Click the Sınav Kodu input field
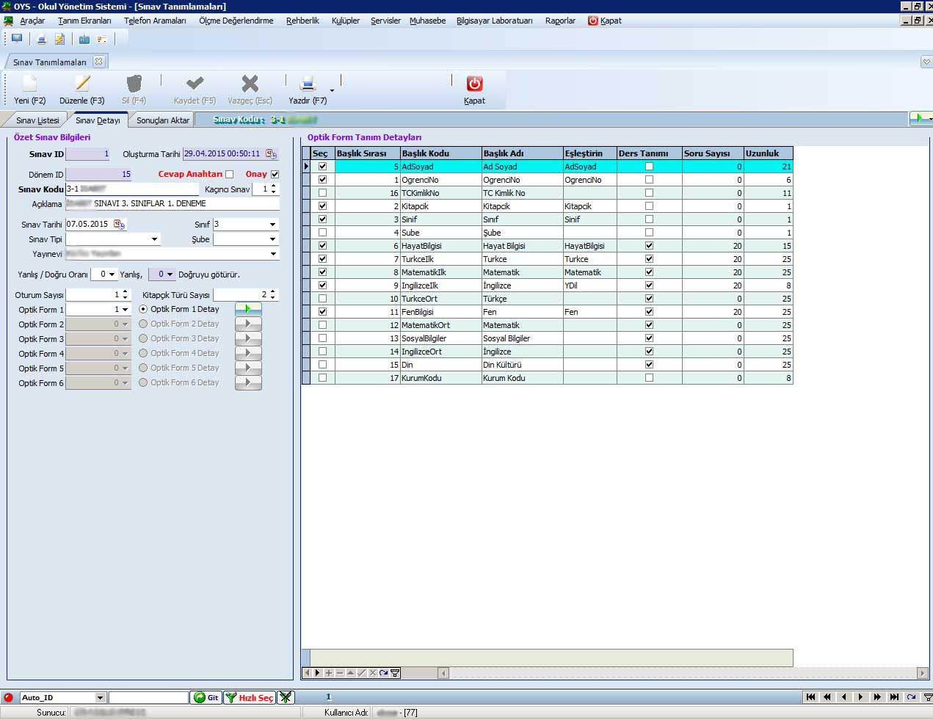Screen dimensions: 933x720 coord(131,189)
